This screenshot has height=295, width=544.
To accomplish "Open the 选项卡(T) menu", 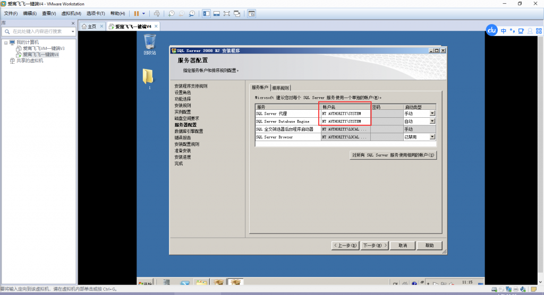I will click(96, 13).
